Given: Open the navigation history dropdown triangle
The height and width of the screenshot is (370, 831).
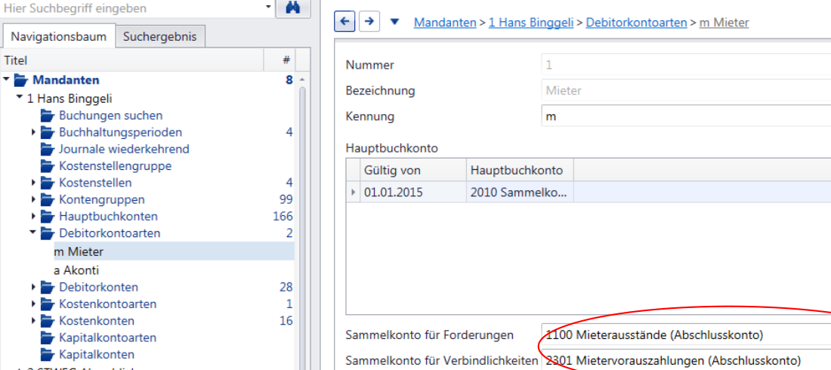Looking at the screenshot, I should tap(394, 22).
